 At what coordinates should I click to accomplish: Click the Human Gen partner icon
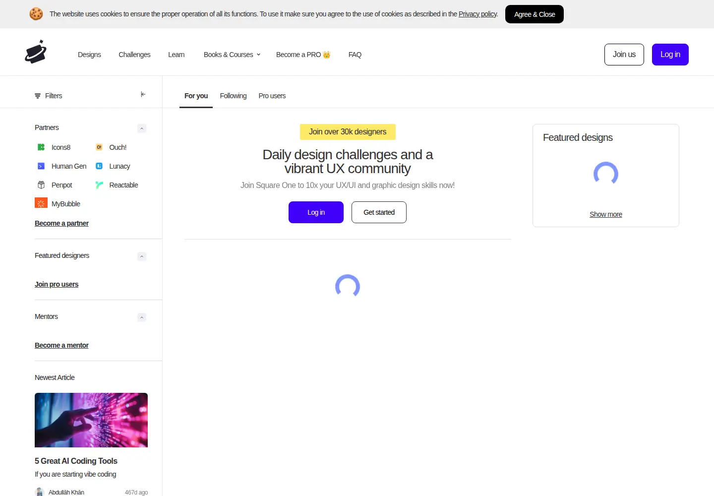tap(41, 166)
